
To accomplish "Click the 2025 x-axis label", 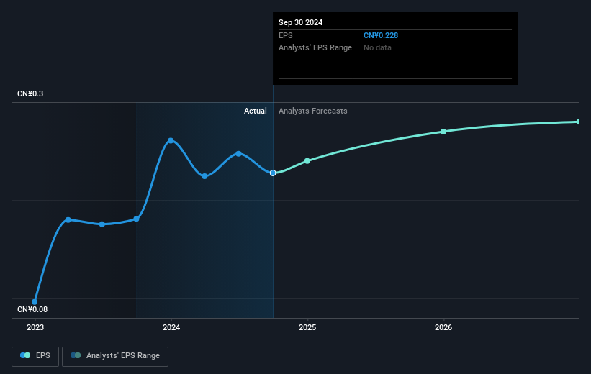I will click(307, 328).
